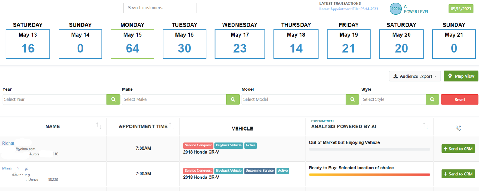Send the 7:00AM Richard row to CRM

tap(458, 149)
